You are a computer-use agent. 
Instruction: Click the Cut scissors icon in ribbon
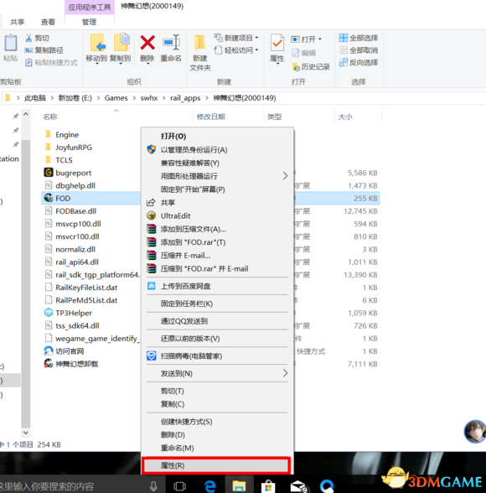point(28,38)
